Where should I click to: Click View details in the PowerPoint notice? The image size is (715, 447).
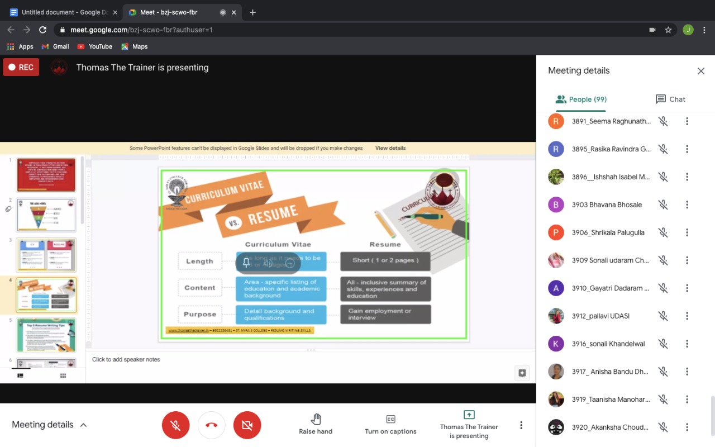[x=390, y=148]
